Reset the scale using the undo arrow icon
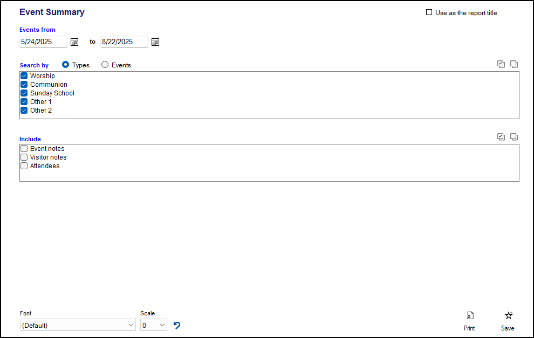Image resolution: width=534 pixels, height=338 pixels. click(176, 325)
